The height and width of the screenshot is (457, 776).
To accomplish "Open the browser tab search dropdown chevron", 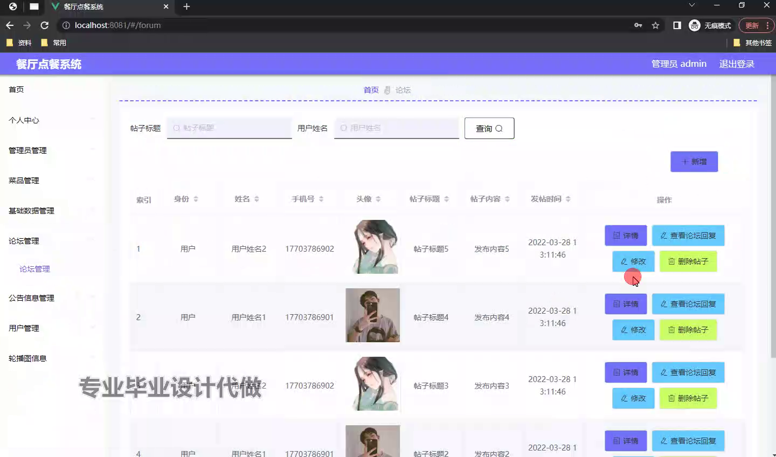I will [x=692, y=5].
